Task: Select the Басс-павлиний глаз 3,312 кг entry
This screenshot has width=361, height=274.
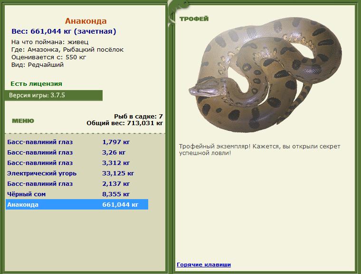Action: [77, 163]
